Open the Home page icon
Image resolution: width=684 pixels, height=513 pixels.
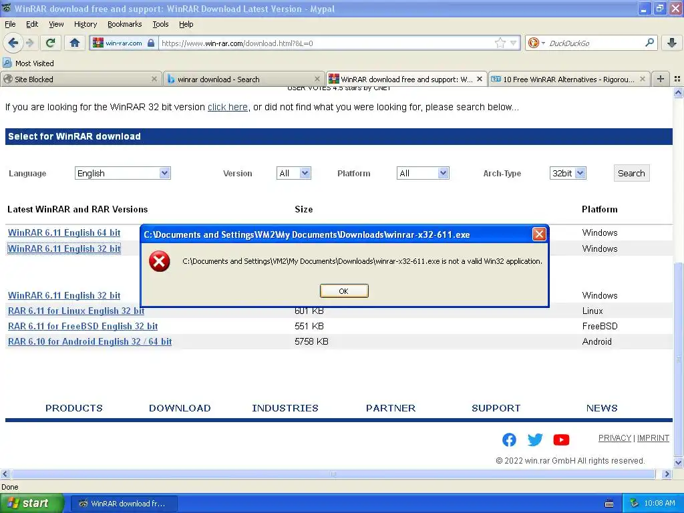pyautogui.click(x=75, y=43)
